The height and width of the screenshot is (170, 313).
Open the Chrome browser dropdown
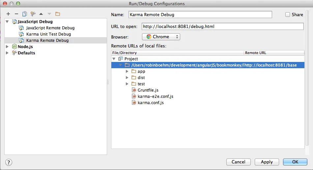161,37
